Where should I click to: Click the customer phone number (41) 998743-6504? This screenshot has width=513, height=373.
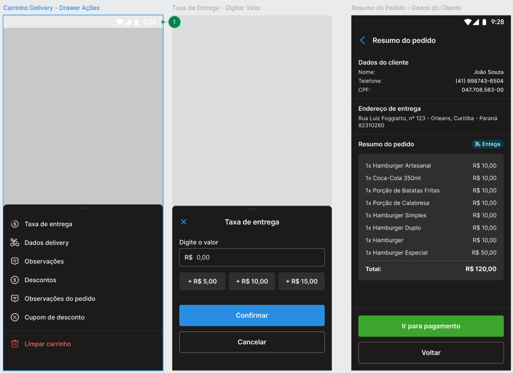[x=479, y=81]
